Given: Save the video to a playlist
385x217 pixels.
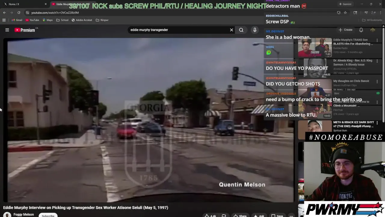Looking at the screenshot, I should click(277, 216).
